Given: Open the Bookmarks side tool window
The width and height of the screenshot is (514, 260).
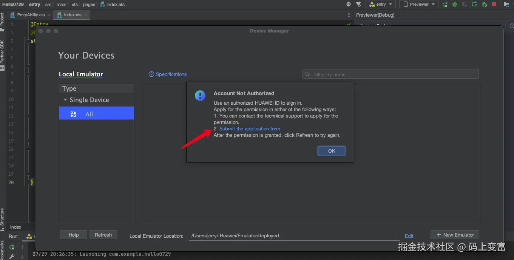Looking at the screenshot, I should [2, 249].
